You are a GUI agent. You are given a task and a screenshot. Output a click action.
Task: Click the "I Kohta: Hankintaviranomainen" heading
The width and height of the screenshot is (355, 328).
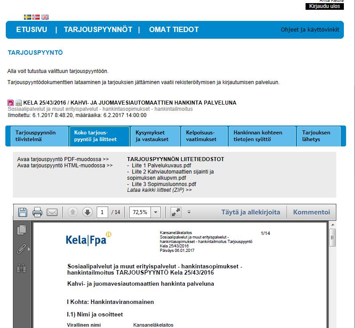pos(110,302)
